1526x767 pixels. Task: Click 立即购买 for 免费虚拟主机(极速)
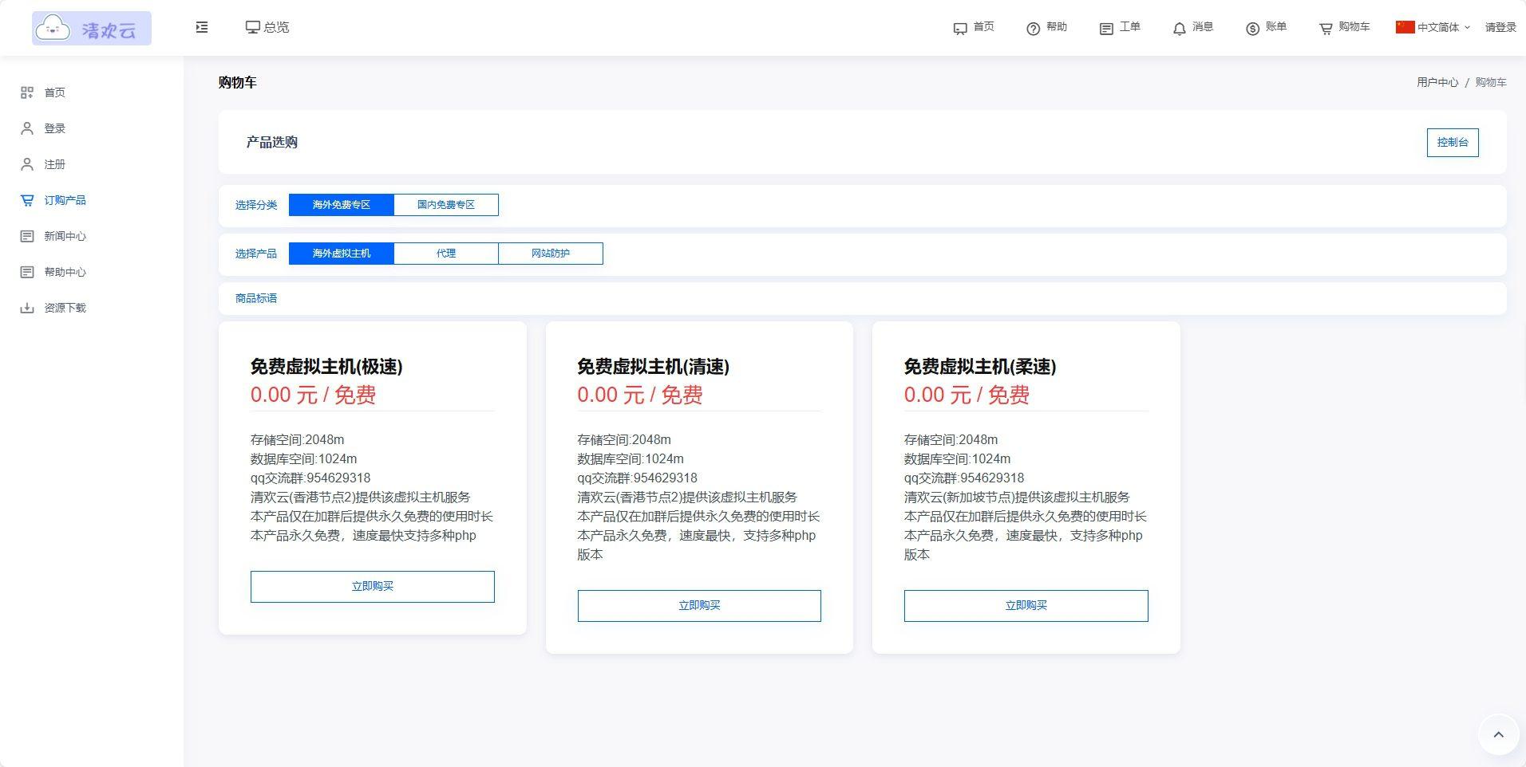[372, 586]
